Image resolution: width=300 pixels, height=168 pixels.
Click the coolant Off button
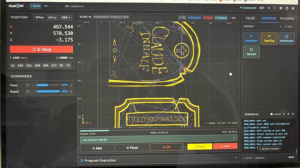point(167,147)
